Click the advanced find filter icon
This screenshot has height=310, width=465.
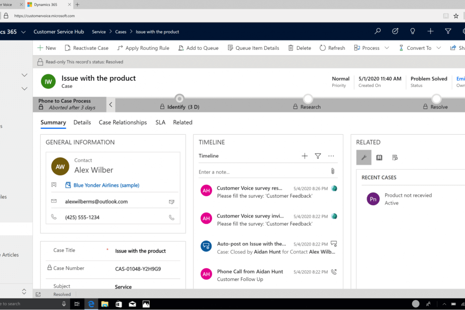pyautogui.click(x=448, y=31)
